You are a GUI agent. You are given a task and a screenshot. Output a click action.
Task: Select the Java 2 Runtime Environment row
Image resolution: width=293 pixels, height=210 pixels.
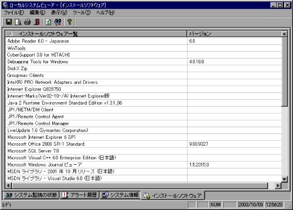(x=144, y=103)
